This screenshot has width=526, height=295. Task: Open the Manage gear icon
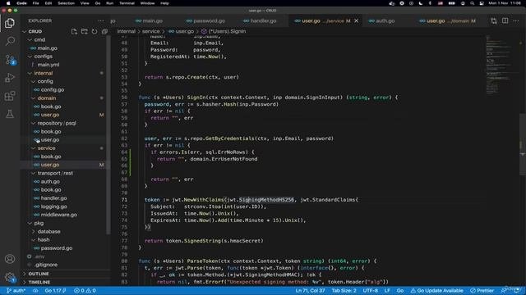pos(10,277)
